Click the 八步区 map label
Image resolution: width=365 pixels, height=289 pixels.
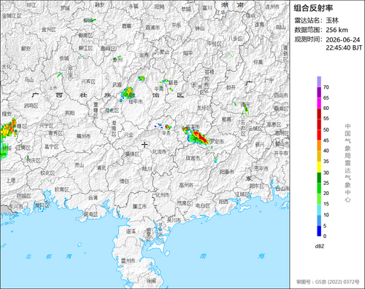coord(236,39)
